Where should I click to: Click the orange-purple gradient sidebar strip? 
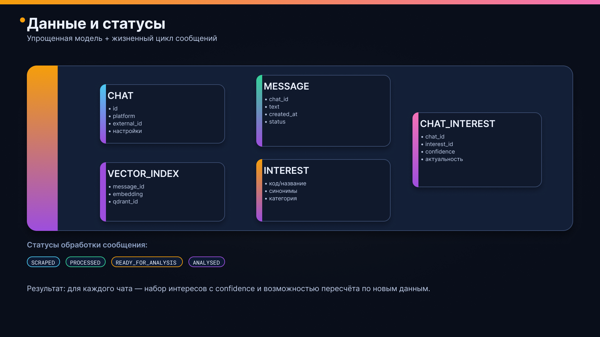point(42,148)
